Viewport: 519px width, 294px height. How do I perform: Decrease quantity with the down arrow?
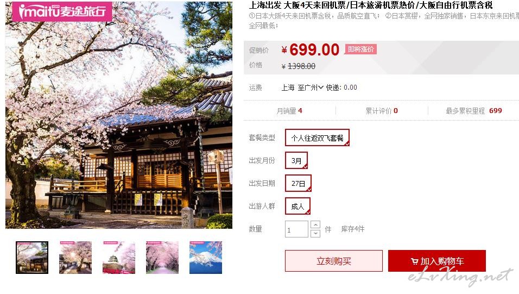(315, 233)
